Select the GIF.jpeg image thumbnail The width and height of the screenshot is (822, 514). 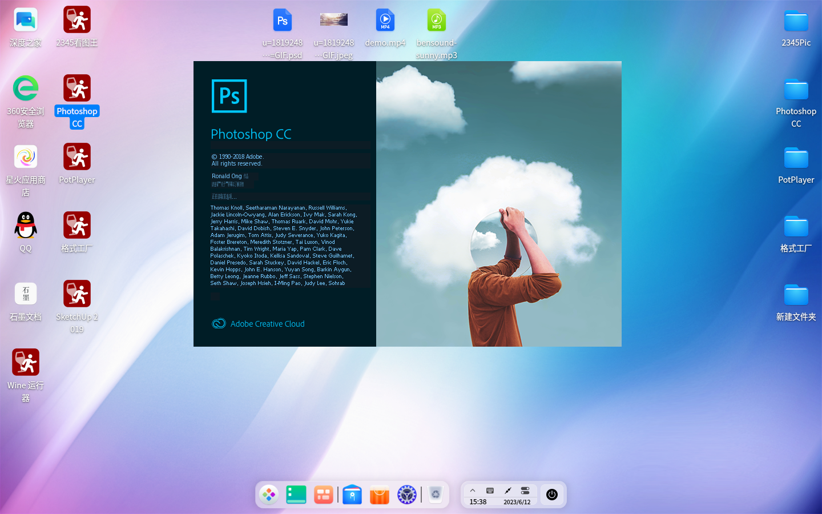[x=334, y=21]
